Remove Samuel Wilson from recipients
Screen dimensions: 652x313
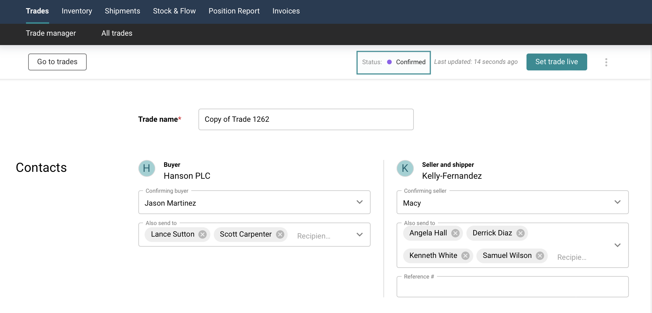coord(540,256)
